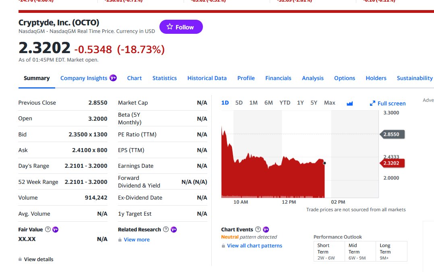
Task: Open the Profile tab
Action: point(246,78)
